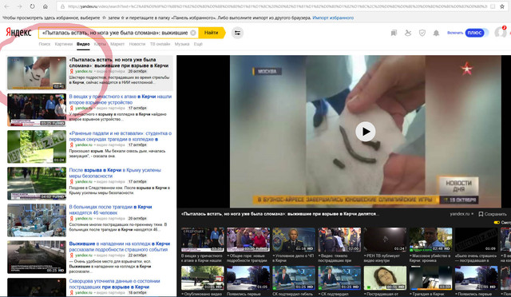Switch to the Картинки tab
The image size is (511, 297).
point(64,44)
